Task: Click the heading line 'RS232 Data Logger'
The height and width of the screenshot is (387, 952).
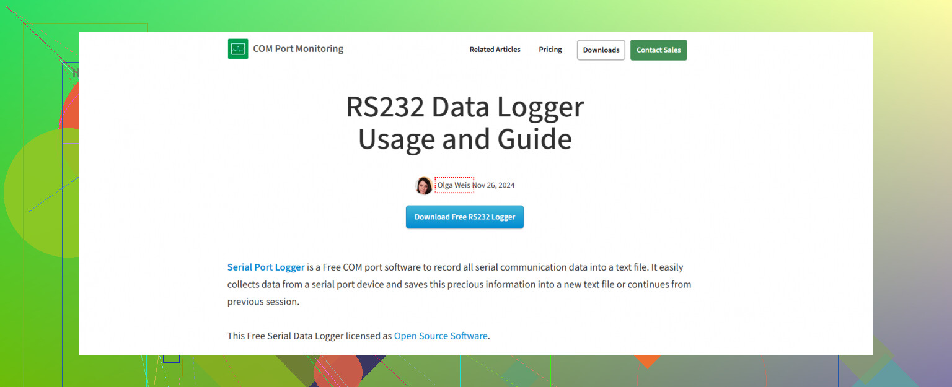Action: [x=465, y=107]
